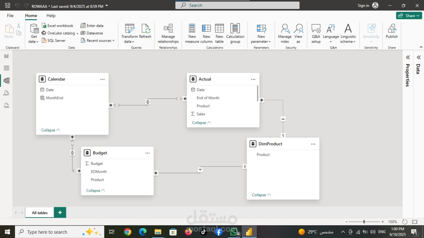
Task: Open Recent sources dropdown
Action: click(x=98, y=41)
